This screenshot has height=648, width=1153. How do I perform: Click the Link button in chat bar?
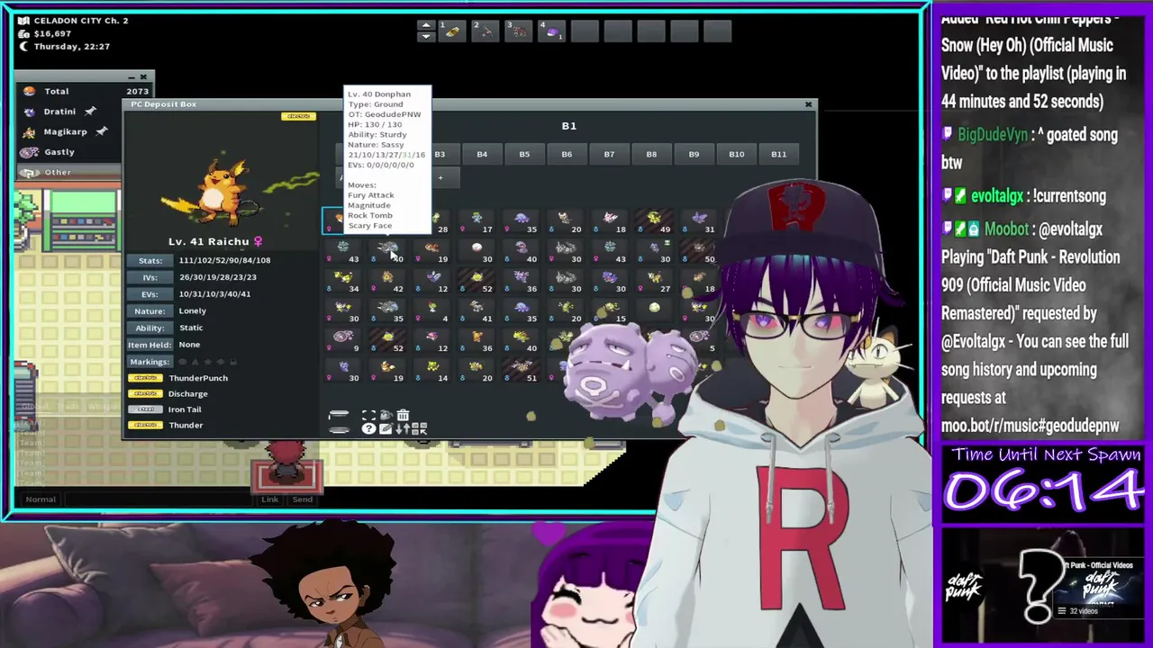pyautogui.click(x=269, y=499)
